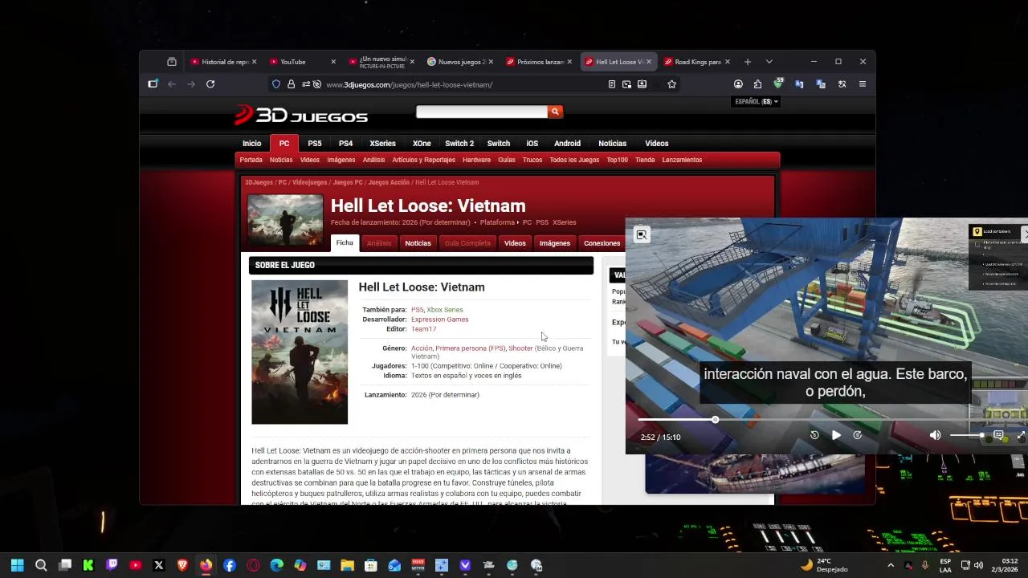Rewind the PiP video five seconds
This screenshot has height=578, width=1028.
[x=814, y=435]
